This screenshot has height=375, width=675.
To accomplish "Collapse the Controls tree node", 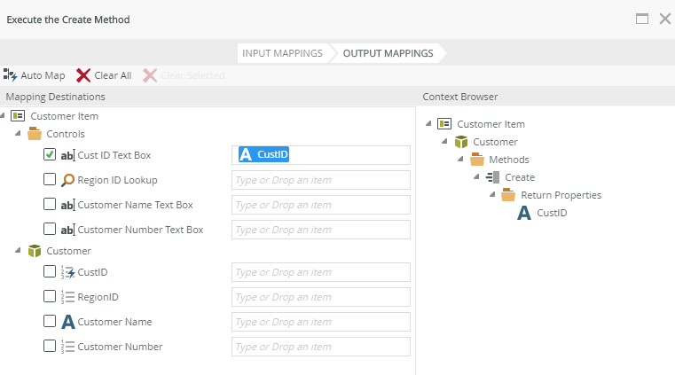I will click(x=19, y=134).
